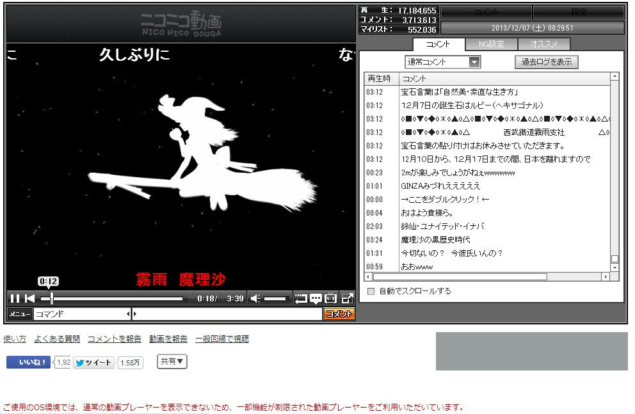Collapse the command field left arrow

point(129,314)
